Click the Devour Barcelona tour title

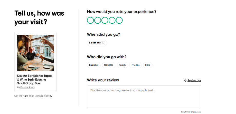tap(35, 80)
